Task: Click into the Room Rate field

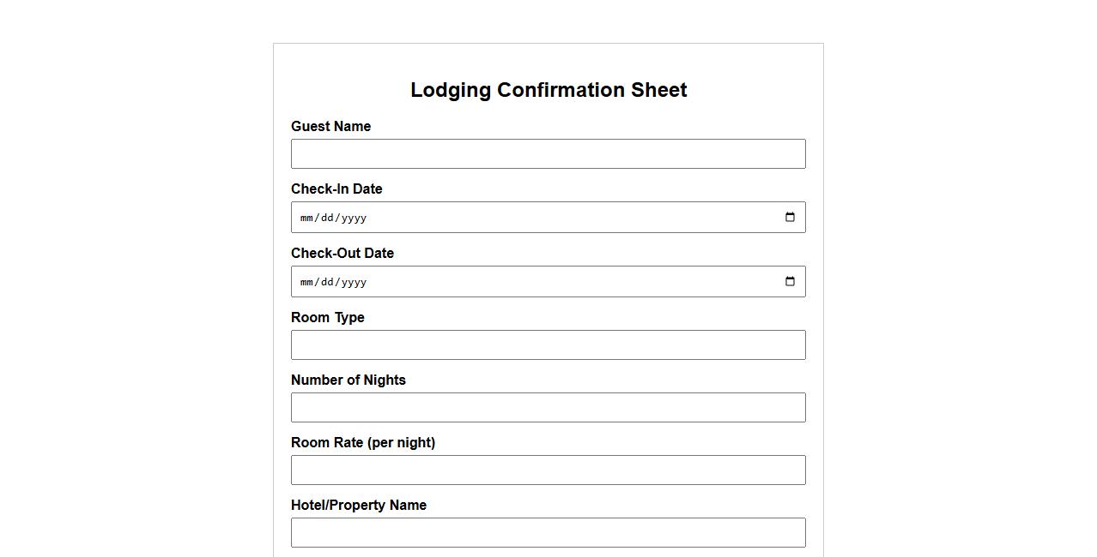Action: (x=548, y=470)
